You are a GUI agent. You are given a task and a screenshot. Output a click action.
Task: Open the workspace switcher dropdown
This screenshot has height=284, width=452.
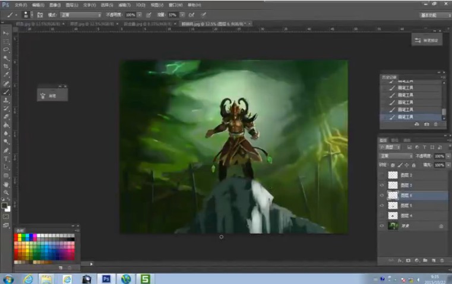(x=434, y=15)
